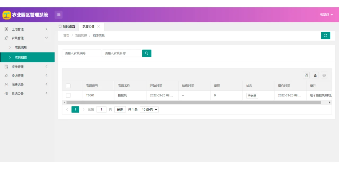339x169 pixels.
Task: Click the table export icon
Action: (315, 75)
